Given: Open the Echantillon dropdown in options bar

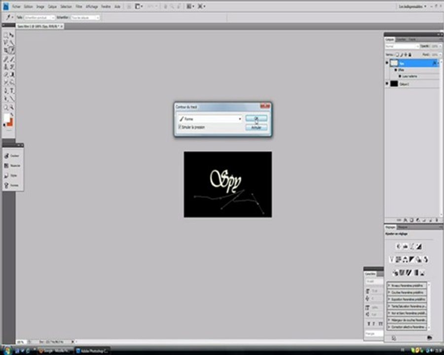Looking at the screenshot, I should point(85,18).
